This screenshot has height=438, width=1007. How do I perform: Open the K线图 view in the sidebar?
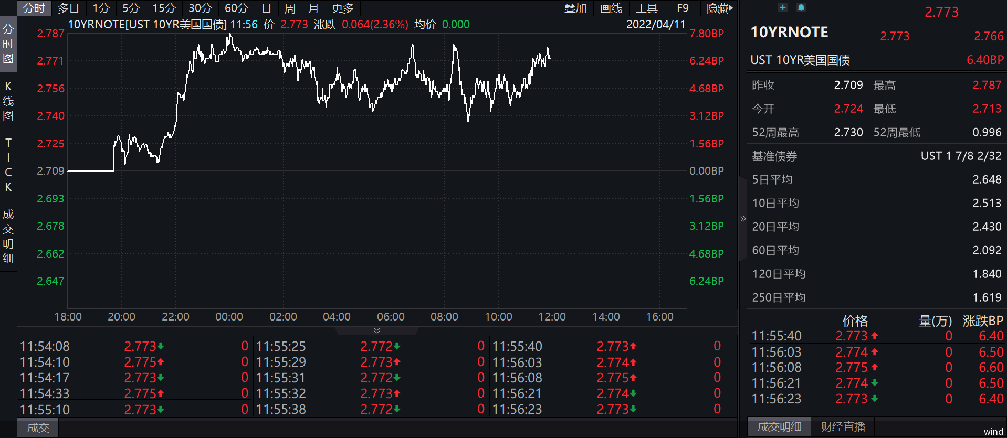8,101
